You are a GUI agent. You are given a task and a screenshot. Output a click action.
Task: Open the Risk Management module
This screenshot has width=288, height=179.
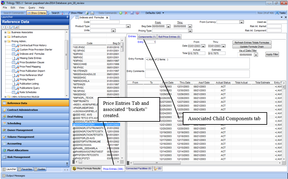coord(19,157)
